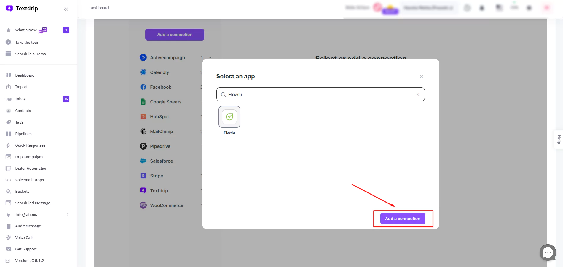Click Version : C 5.1.2 text

pos(30,260)
